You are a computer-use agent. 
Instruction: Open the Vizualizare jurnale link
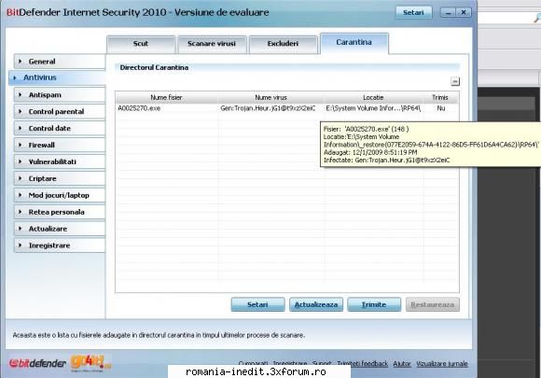442,363
